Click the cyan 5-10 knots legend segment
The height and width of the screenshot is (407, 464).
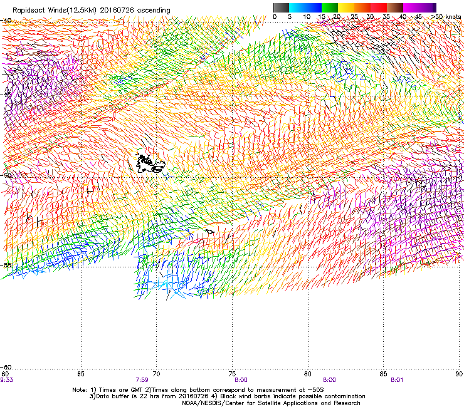pos(297,8)
